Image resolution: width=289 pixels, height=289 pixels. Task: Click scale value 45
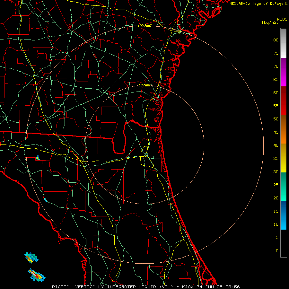[x=276, y=132]
